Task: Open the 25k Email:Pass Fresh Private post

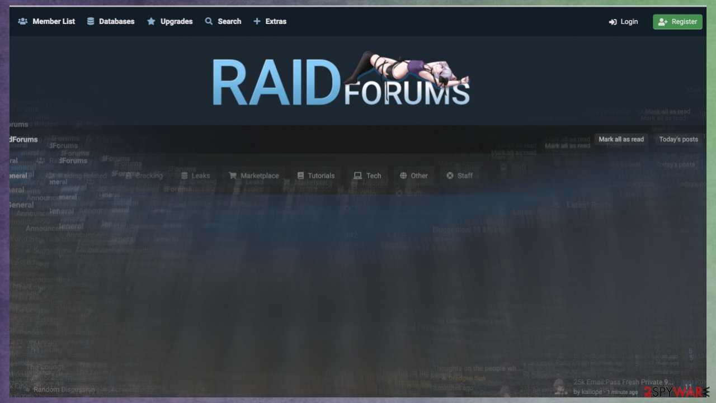Action: (x=623, y=382)
